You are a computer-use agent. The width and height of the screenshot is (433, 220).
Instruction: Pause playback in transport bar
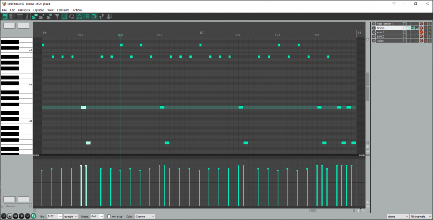16,217
